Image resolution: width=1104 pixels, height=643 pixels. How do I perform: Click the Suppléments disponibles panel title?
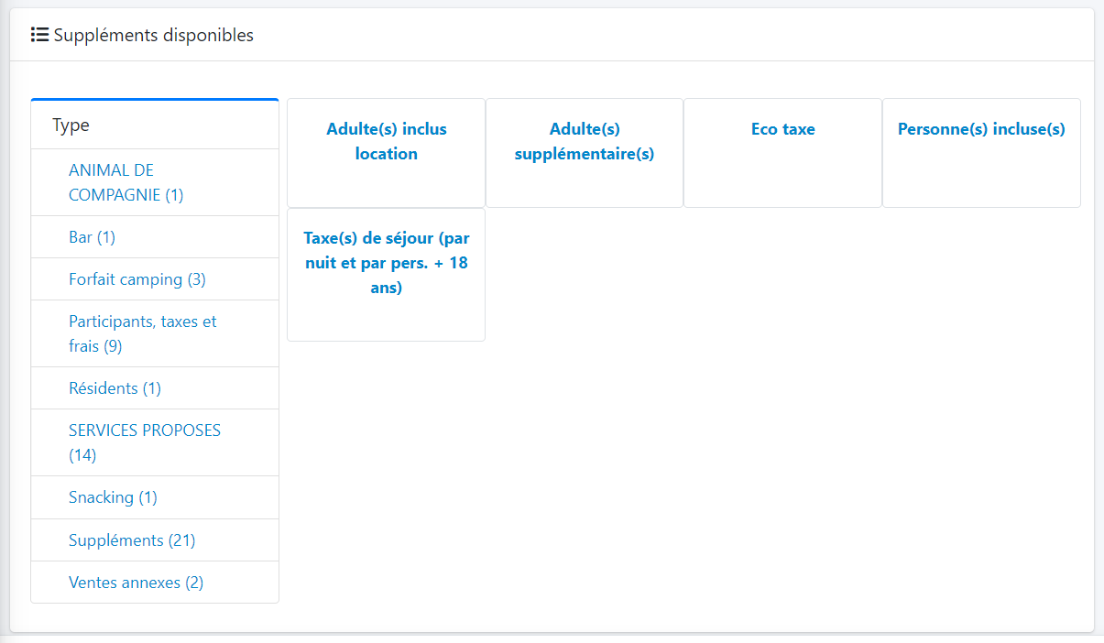coord(153,35)
